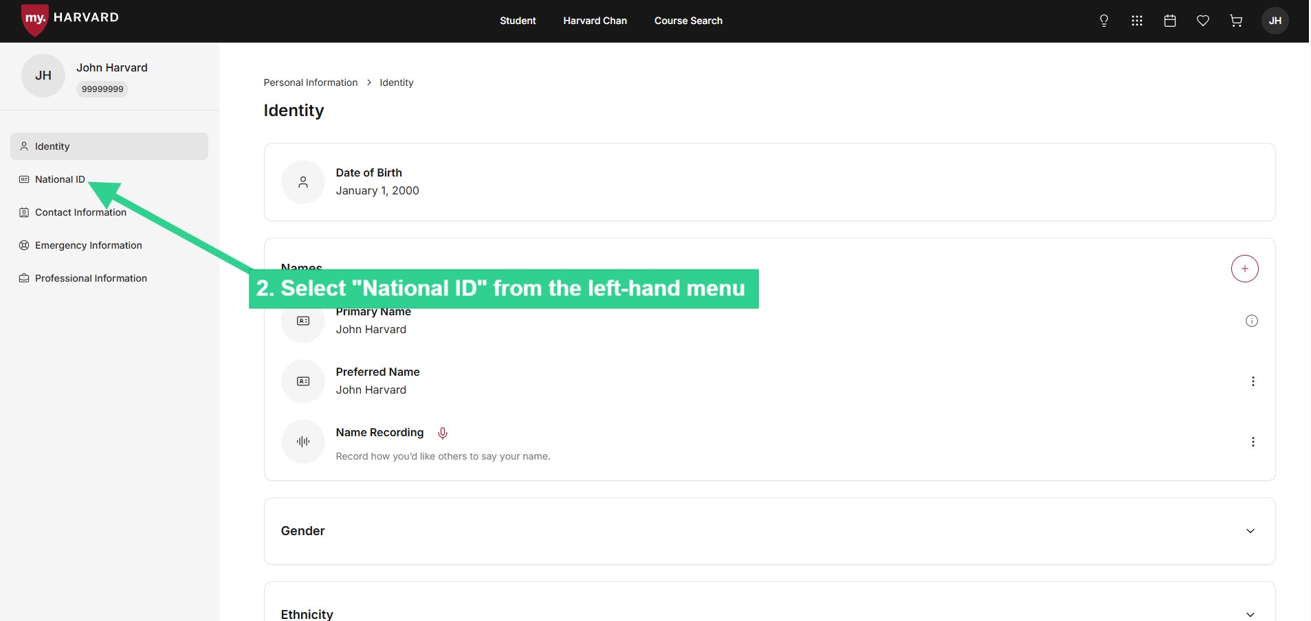Click the Preferred Name card icon
The image size is (1311, 621).
tap(303, 381)
